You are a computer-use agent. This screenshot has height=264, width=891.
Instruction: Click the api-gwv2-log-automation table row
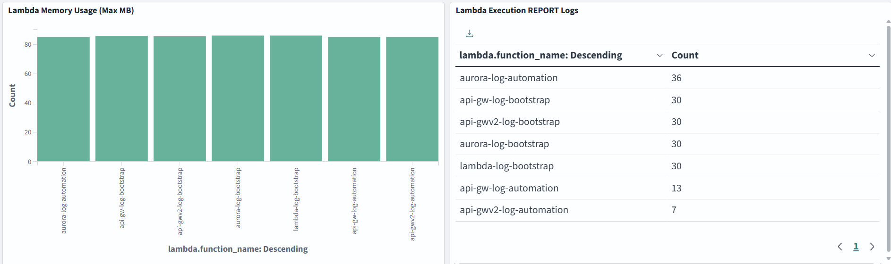pos(514,210)
